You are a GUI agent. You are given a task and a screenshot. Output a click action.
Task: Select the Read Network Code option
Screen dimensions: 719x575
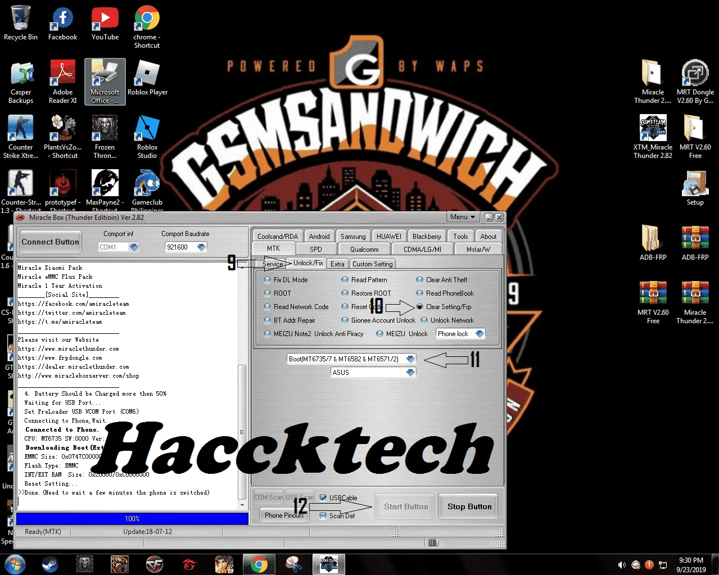pyautogui.click(x=268, y=306)
